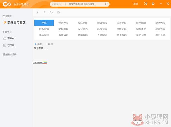The height and width of the screenshot is (127, 171).
Task: Click the 乐8苹果助手 title text
Action: click(21, 4)
